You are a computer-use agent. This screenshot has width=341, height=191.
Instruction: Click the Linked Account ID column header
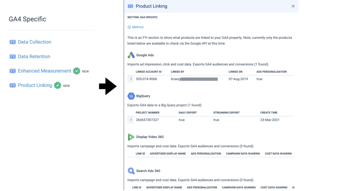(149, 72)
